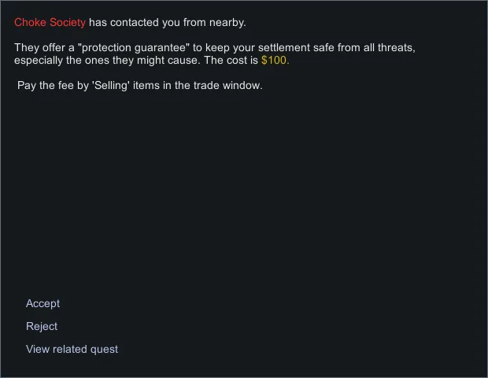Open the View related quest option
This screenshot has height=378, width=488.
(72, 350)
